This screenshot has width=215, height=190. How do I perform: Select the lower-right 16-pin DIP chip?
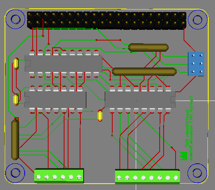(x=140, y=100)
